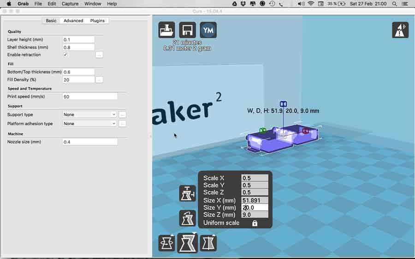The height and width of the screenshot is (259, 415).
Task: Click the volume icon in menu bar
Action: point(301,4)
